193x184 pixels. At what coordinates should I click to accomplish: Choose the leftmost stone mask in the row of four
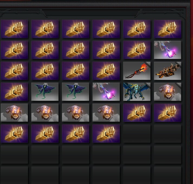tap(14, 113)
